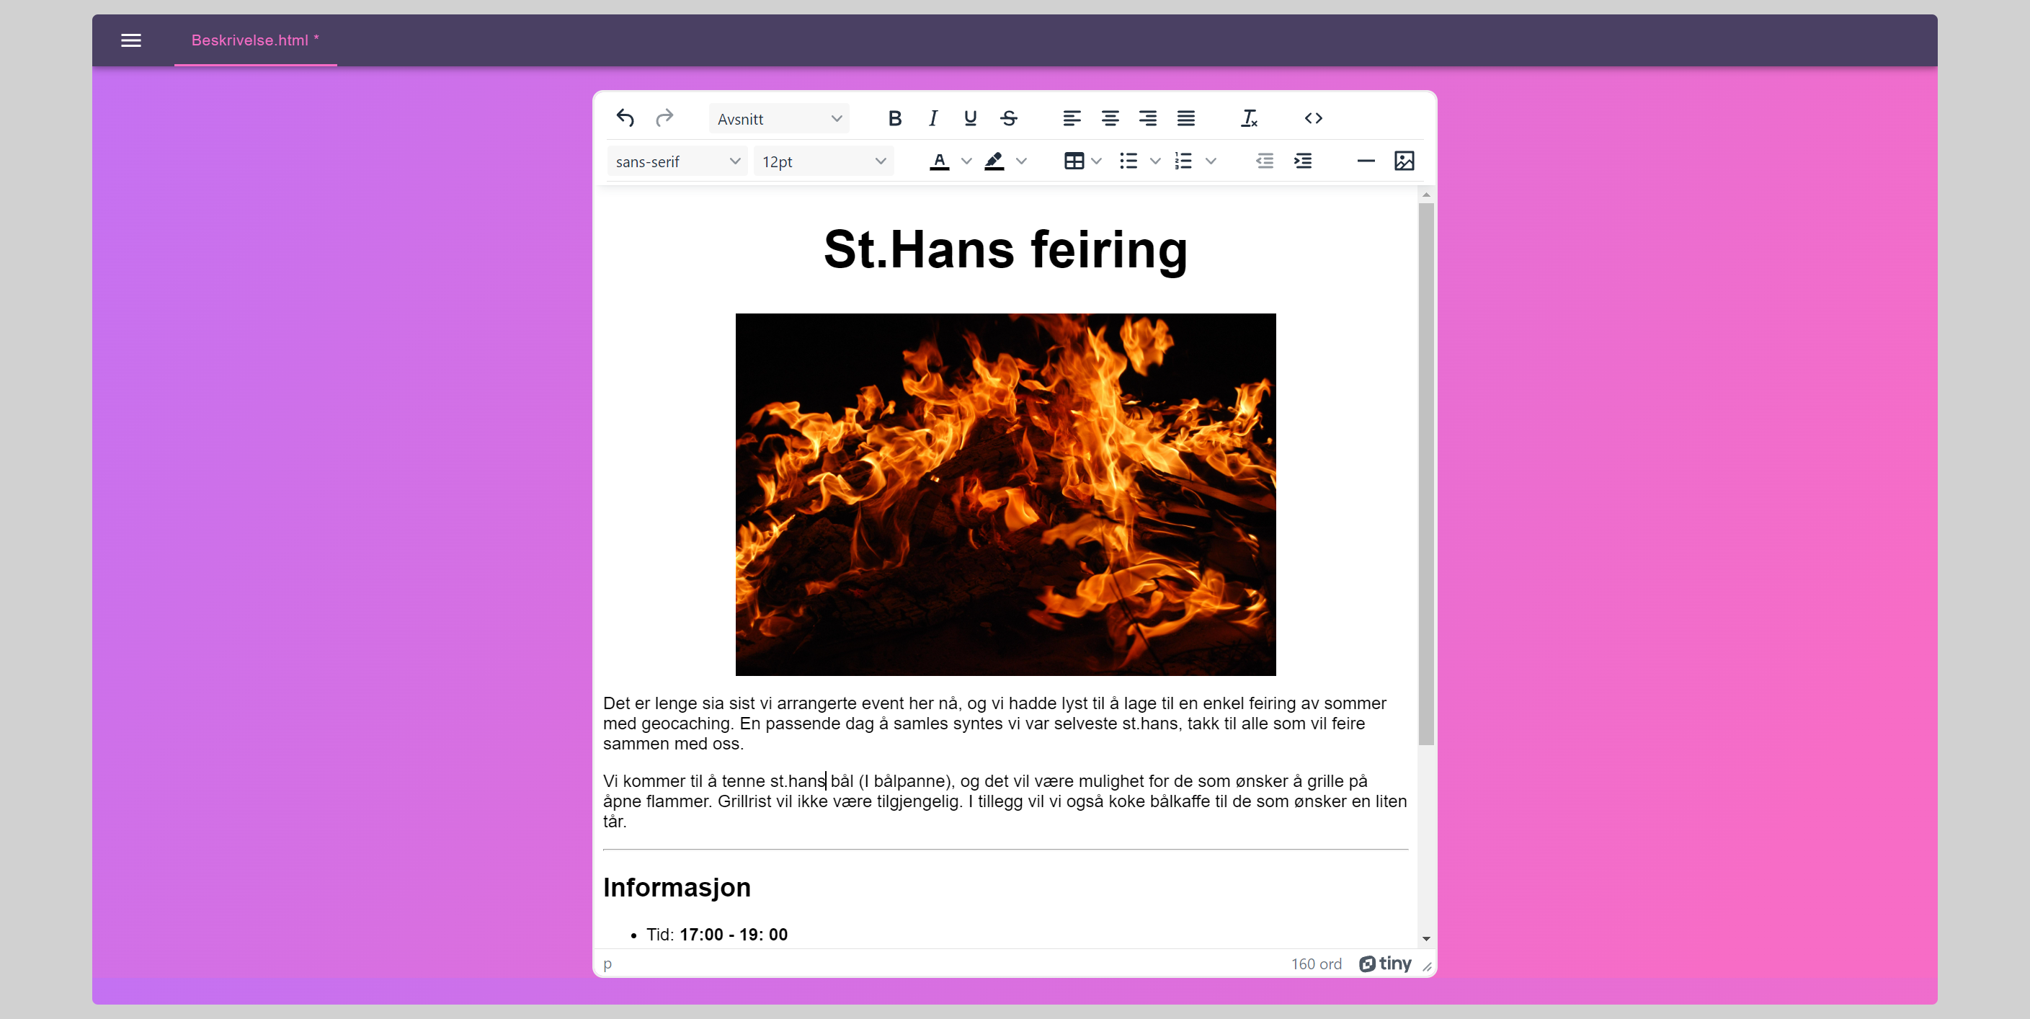Insert or edit an image

click(x=1404, y=161)
